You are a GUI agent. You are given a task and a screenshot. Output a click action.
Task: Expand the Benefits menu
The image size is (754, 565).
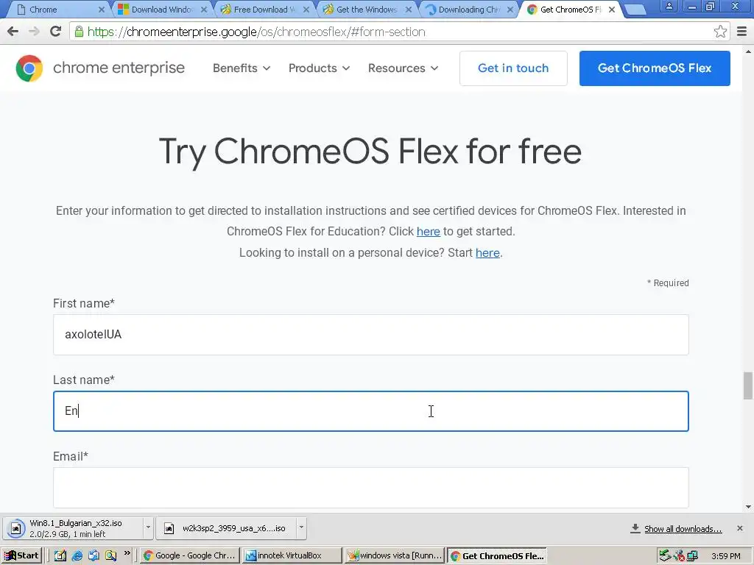tap(242, 68)
